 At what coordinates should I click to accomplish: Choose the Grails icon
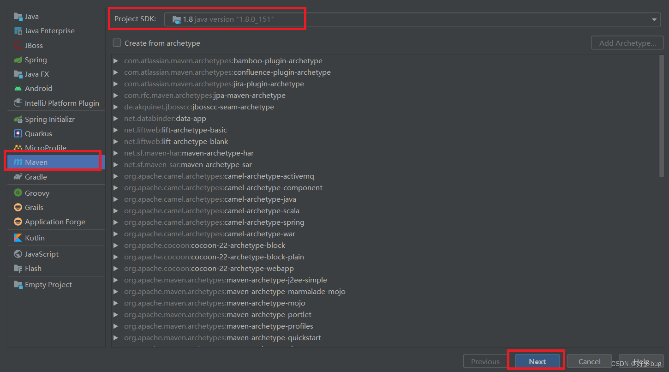(x=18, y=207)
